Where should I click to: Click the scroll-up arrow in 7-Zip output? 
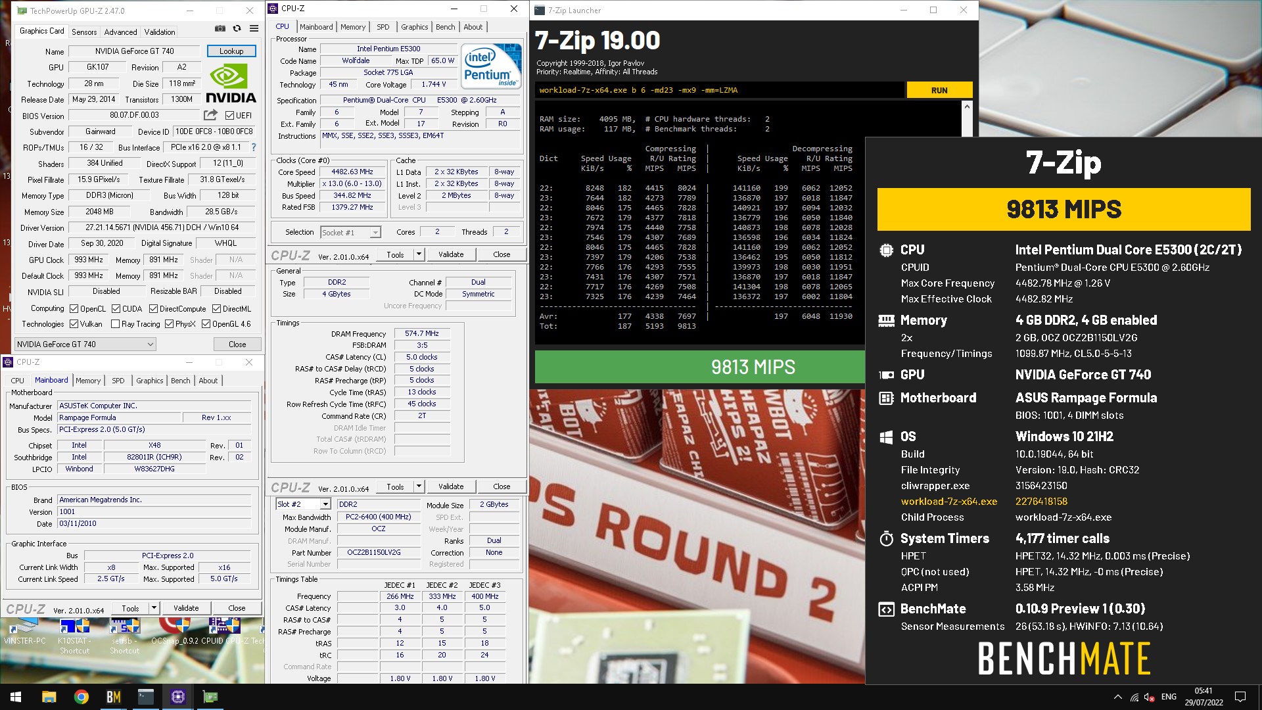tap(966, 106)
